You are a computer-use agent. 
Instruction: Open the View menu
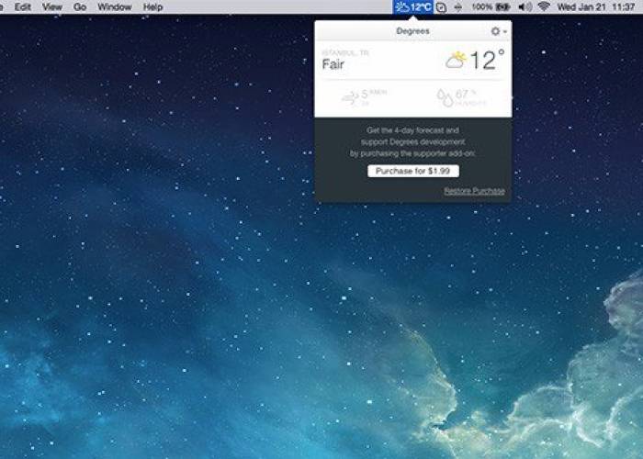tap(52, 7)
